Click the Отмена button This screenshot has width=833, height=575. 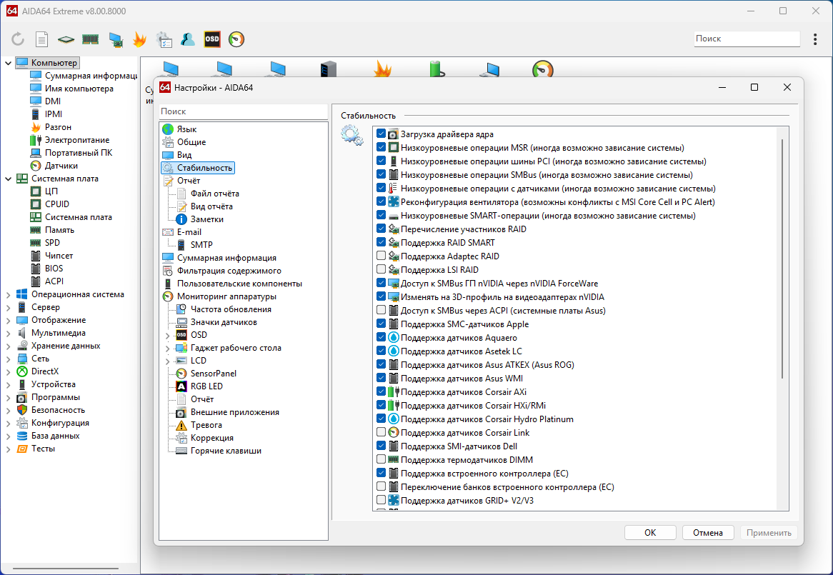tap(708, 533)
